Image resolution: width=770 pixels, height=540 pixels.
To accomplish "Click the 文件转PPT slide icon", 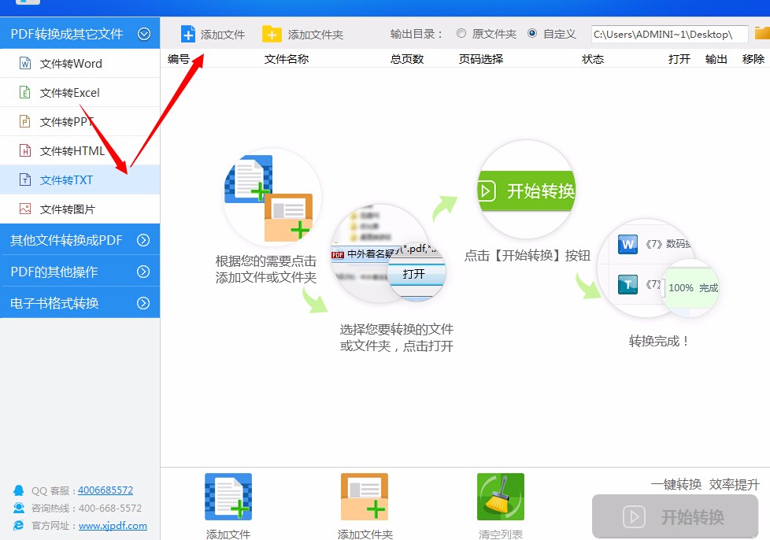I will (25, 121).
